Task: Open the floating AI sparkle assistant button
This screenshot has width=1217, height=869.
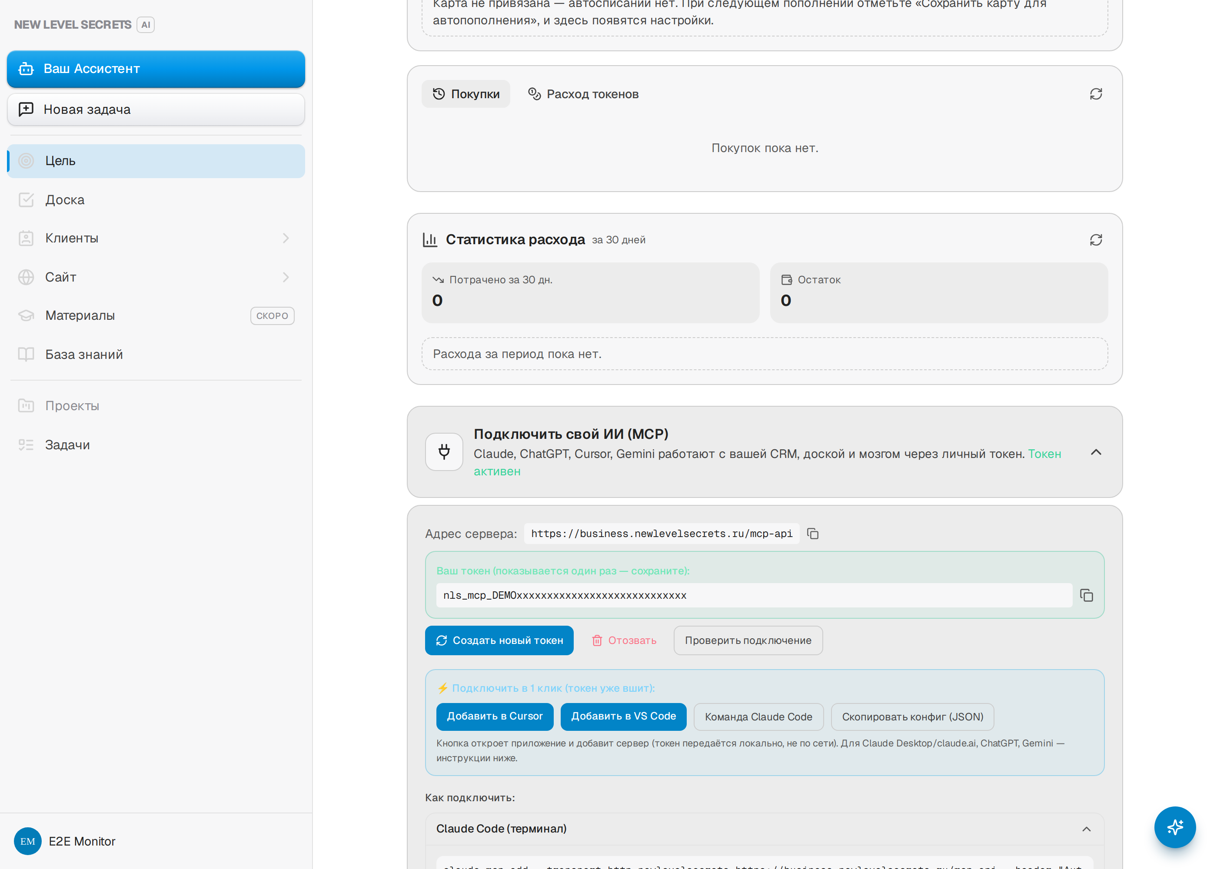Action: point(1174,827)
